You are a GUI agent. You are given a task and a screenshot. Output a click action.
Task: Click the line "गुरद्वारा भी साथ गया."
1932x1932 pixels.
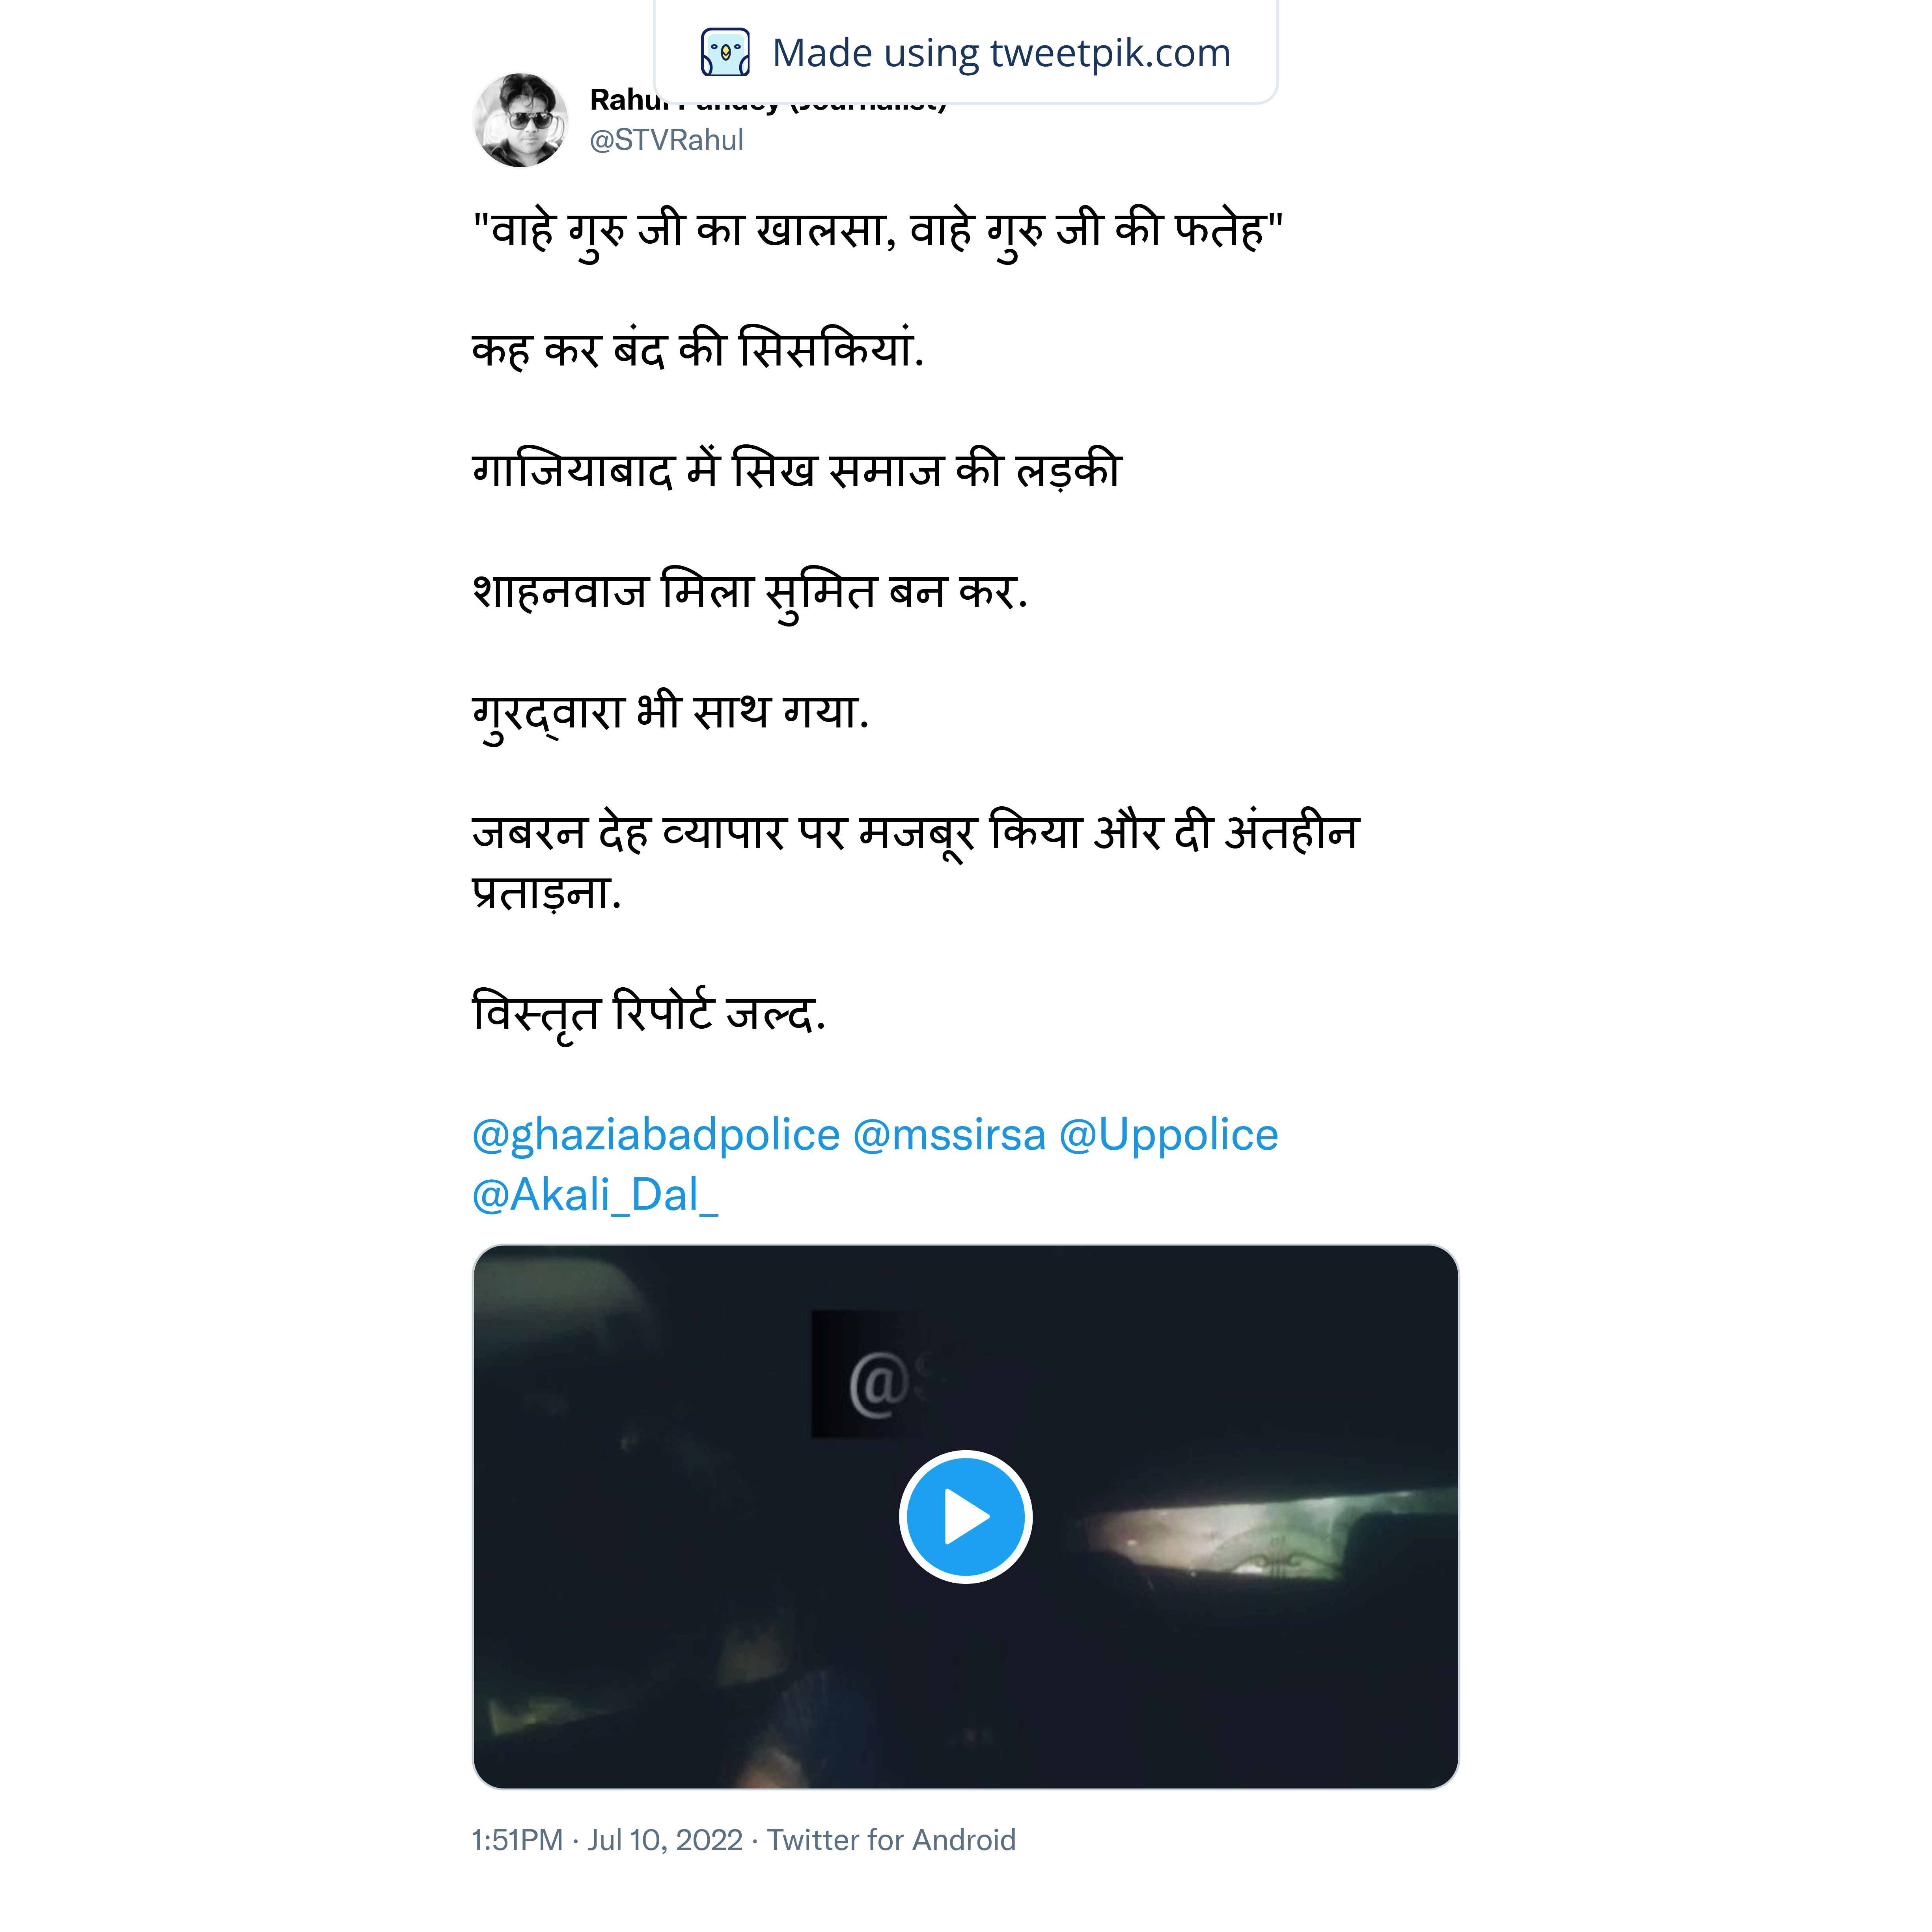tap(670, 713)
